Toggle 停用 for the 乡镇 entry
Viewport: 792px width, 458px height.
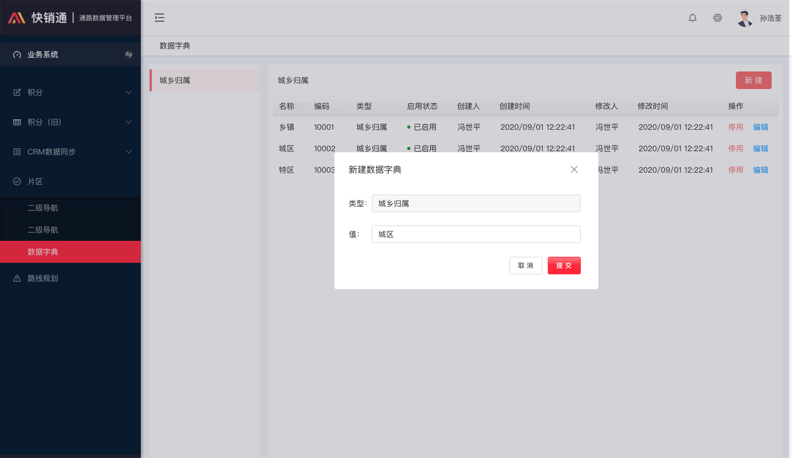coord(735,126)
